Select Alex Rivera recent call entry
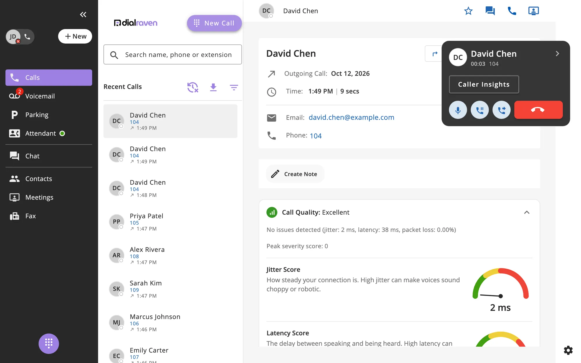The image size is (581, 363). [x=170, y=256]
